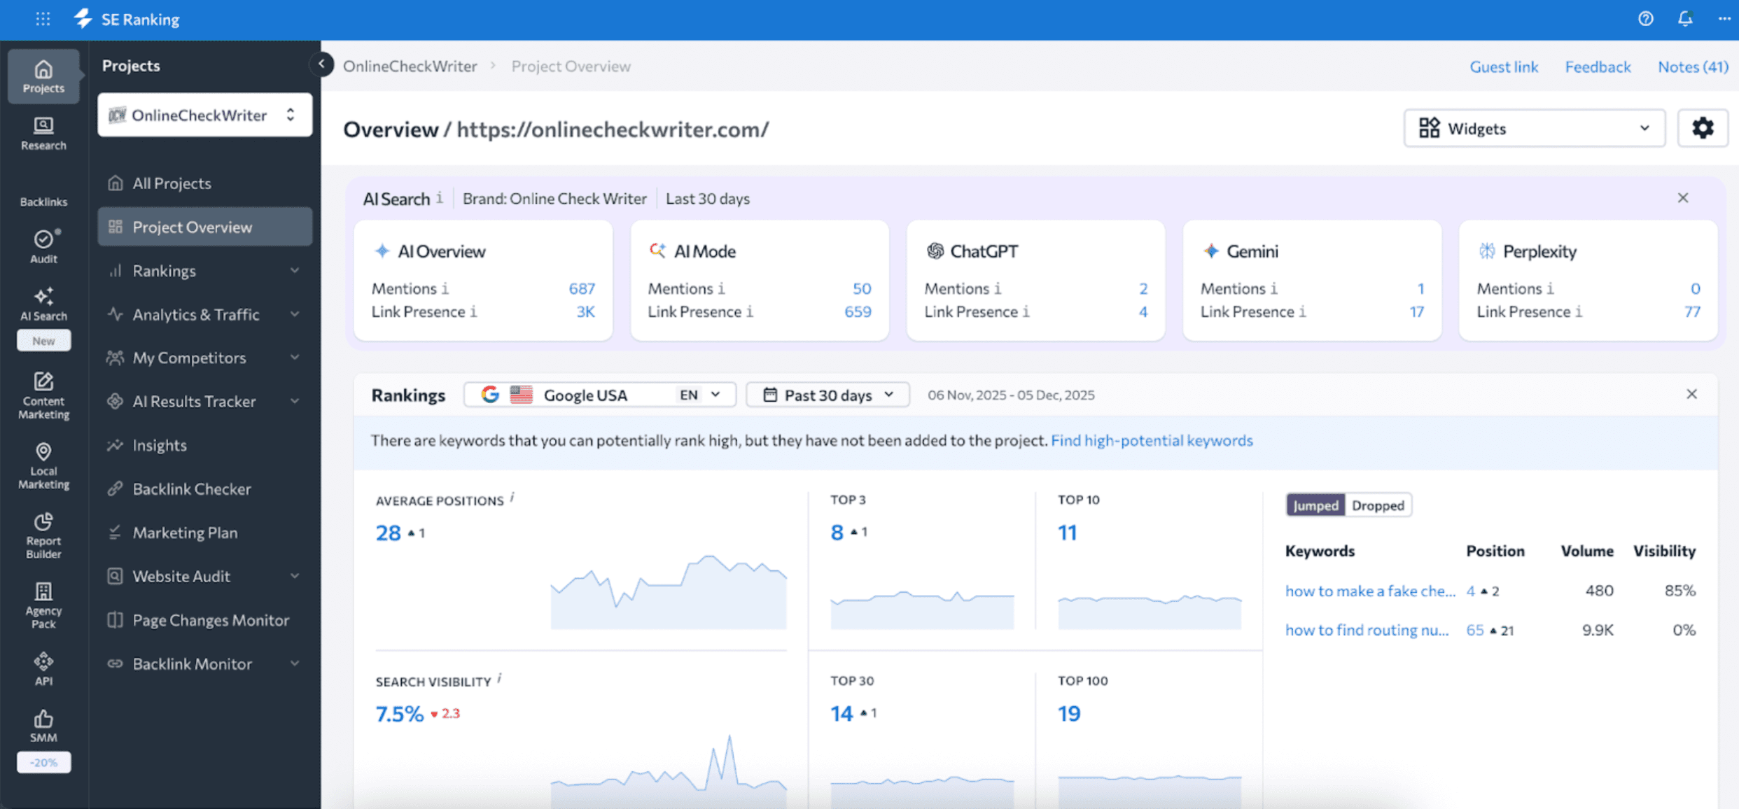Open the Widgets dropdown
The image size is (1739, 809).
coord(1533,128)
